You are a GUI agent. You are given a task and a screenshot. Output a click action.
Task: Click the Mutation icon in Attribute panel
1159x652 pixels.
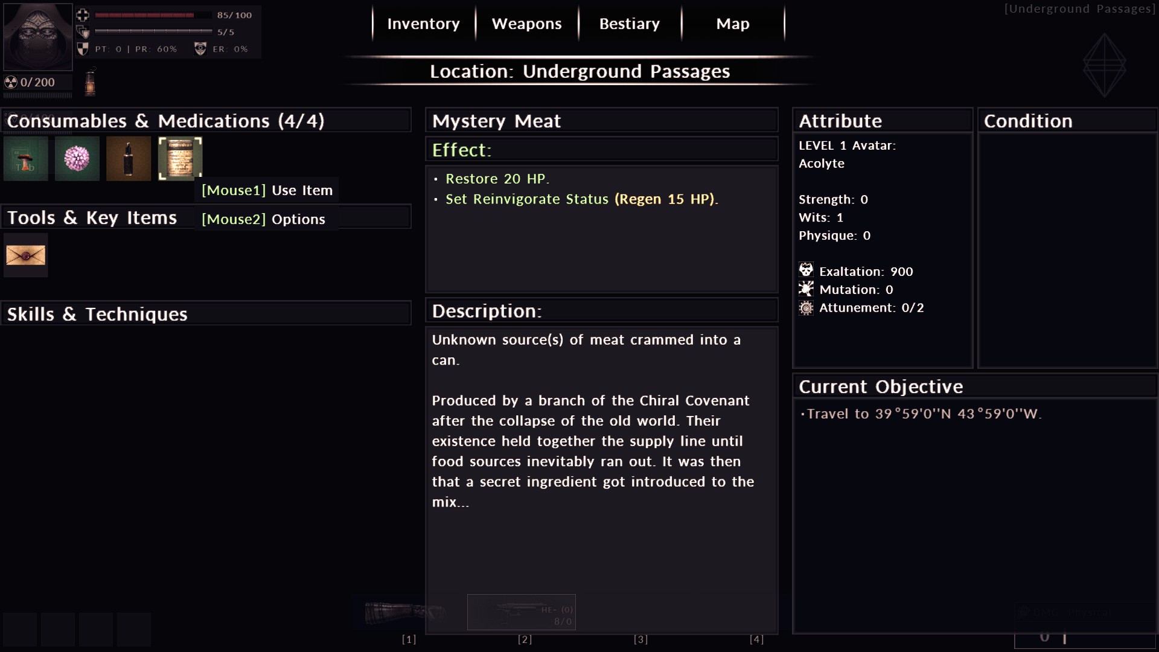coord(806,289)
